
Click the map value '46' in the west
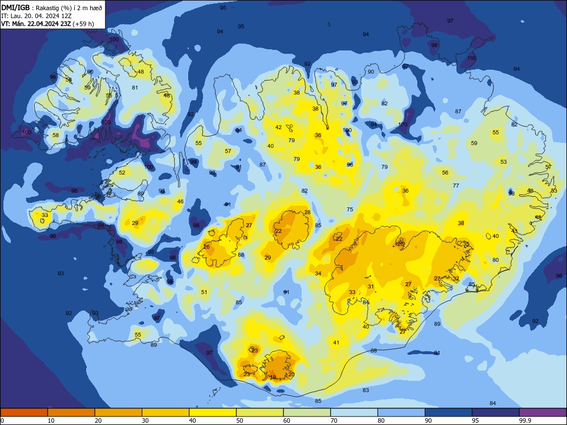(180, 202)
